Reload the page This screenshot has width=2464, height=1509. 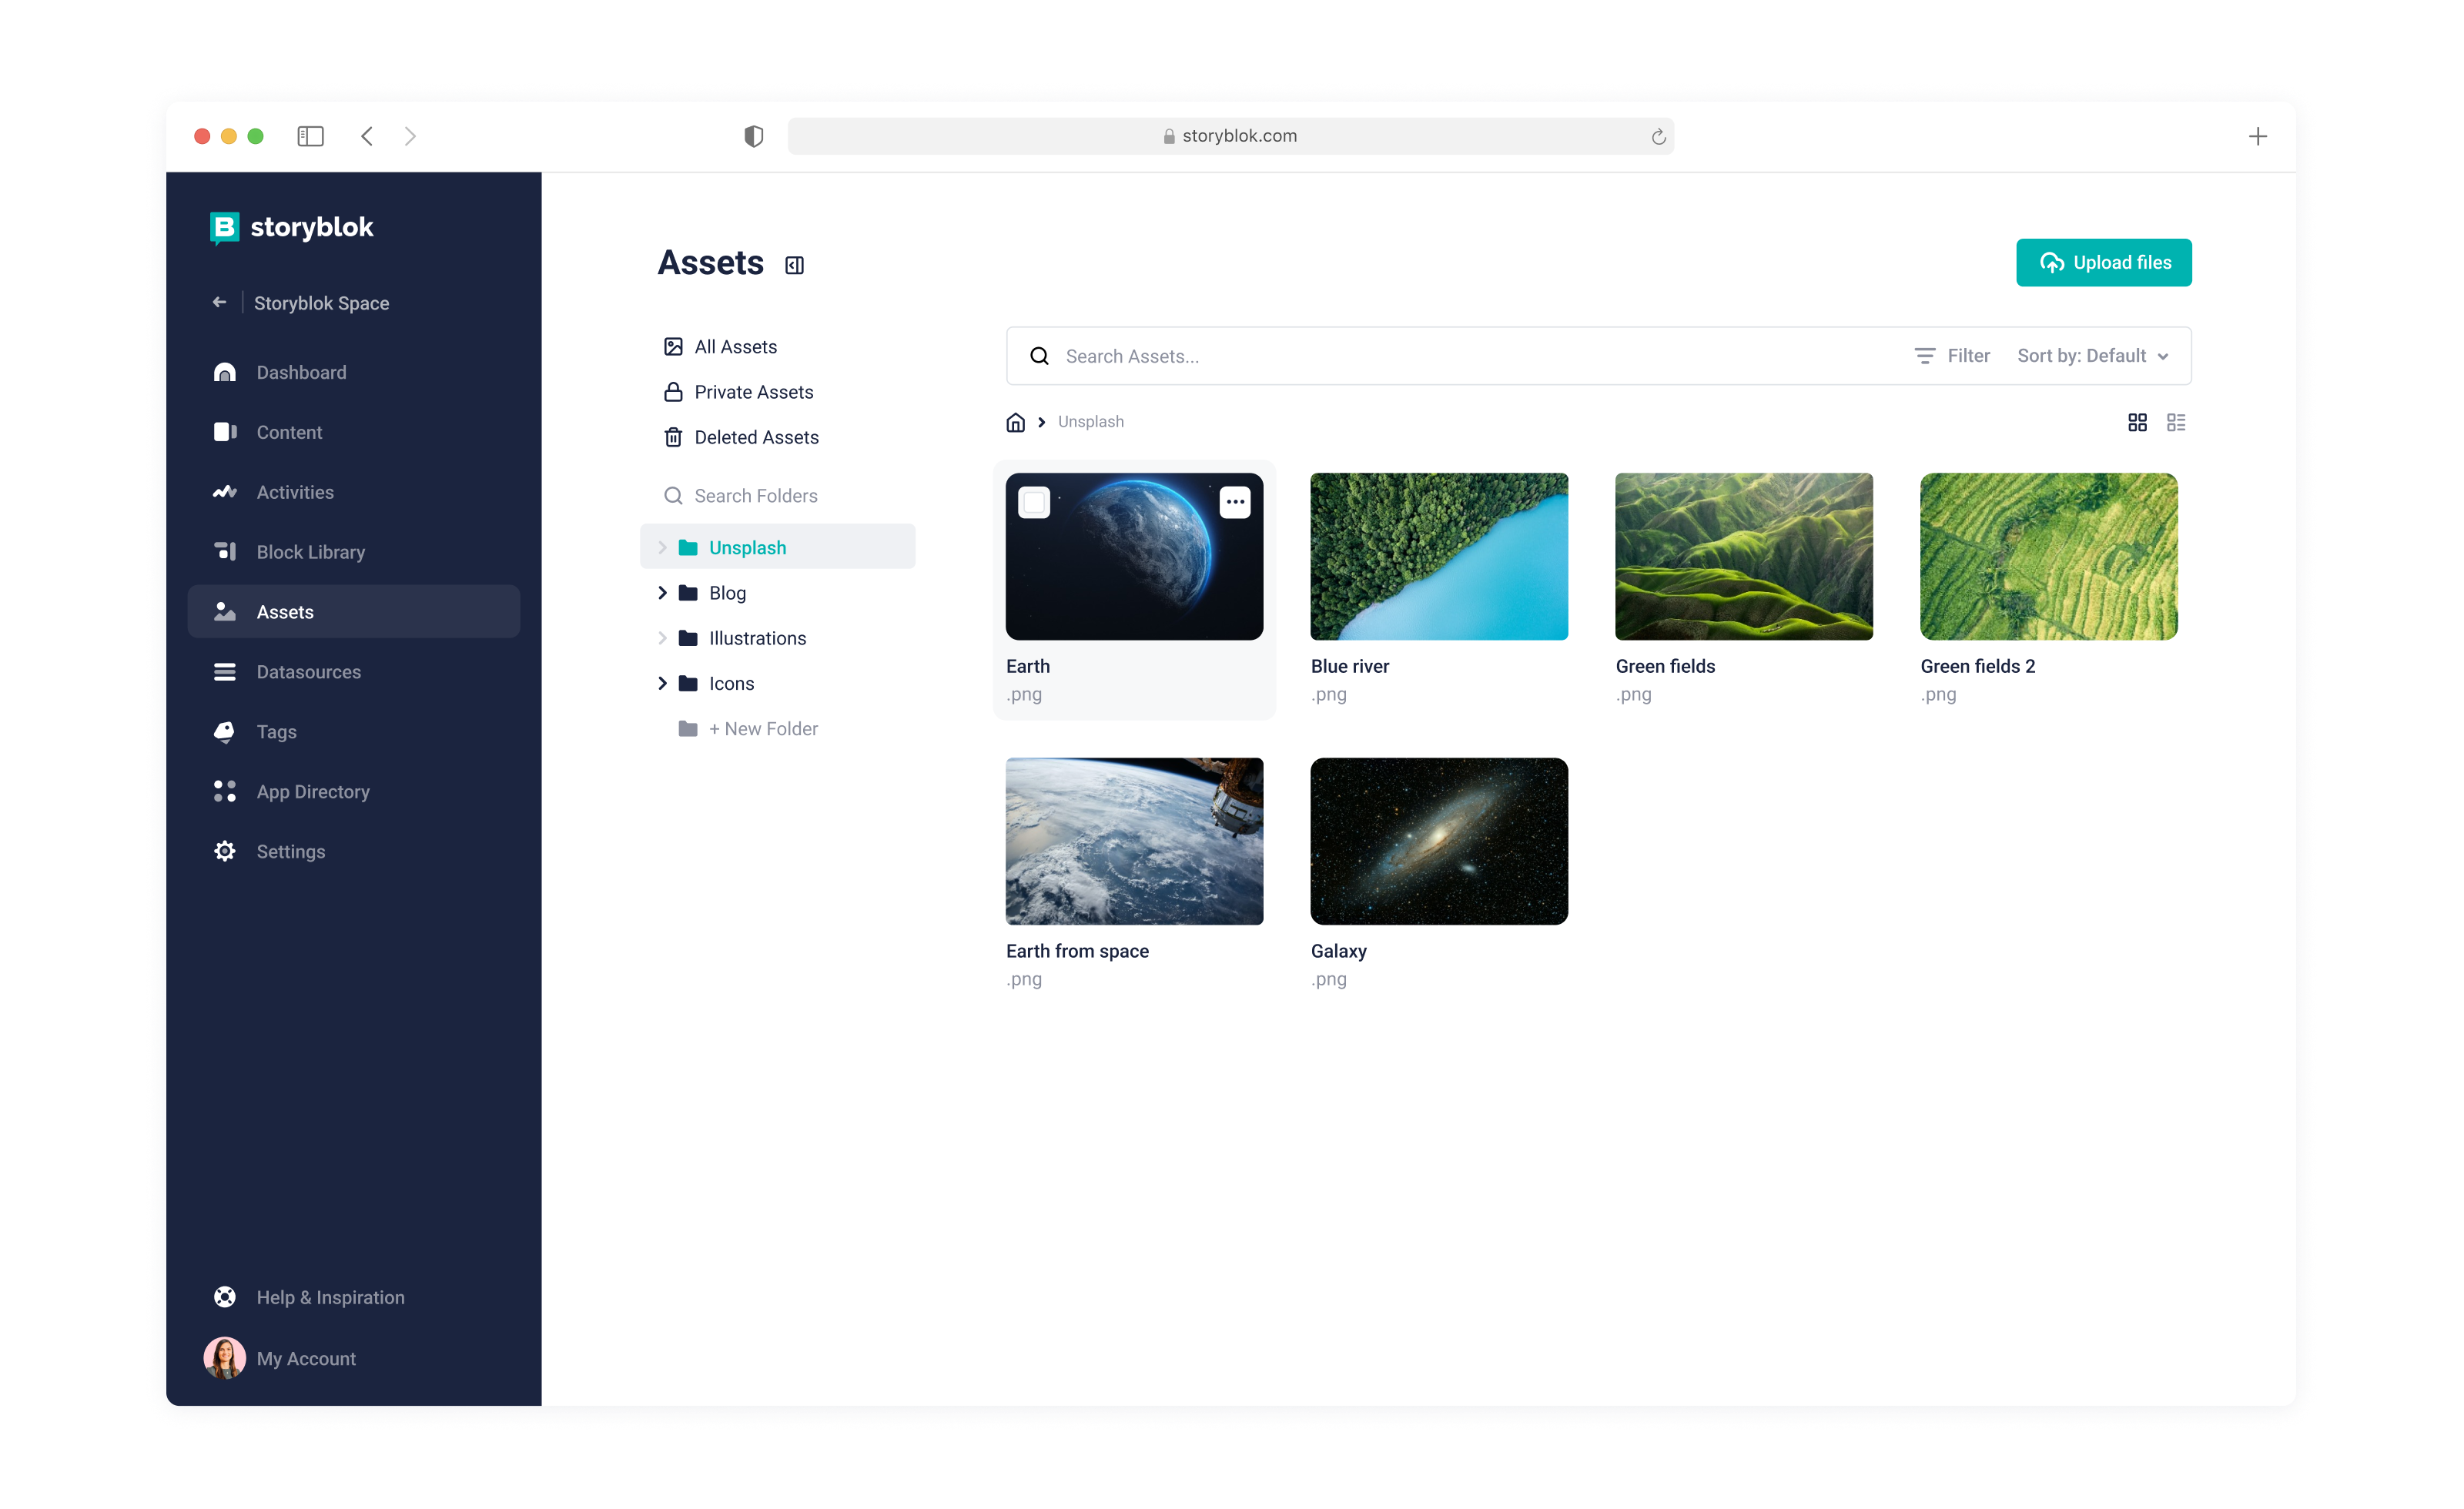(1658, 136)
